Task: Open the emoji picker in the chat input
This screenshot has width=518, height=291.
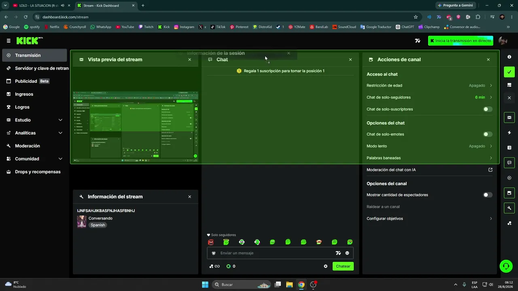Action: point(347,253)
